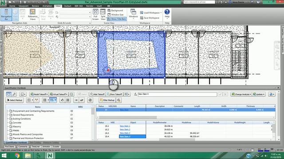Click Hide Takeoff button
This screenshot has width=284, height=159.
(98, 94)
